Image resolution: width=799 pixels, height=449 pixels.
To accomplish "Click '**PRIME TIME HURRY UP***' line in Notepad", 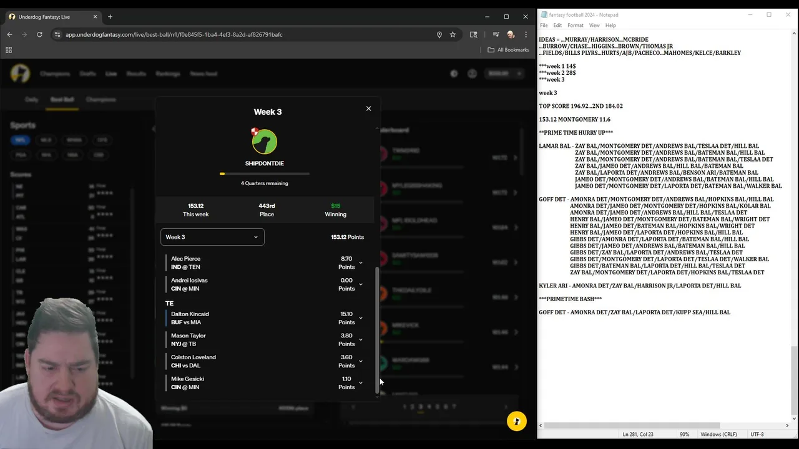I will (576, 133).
